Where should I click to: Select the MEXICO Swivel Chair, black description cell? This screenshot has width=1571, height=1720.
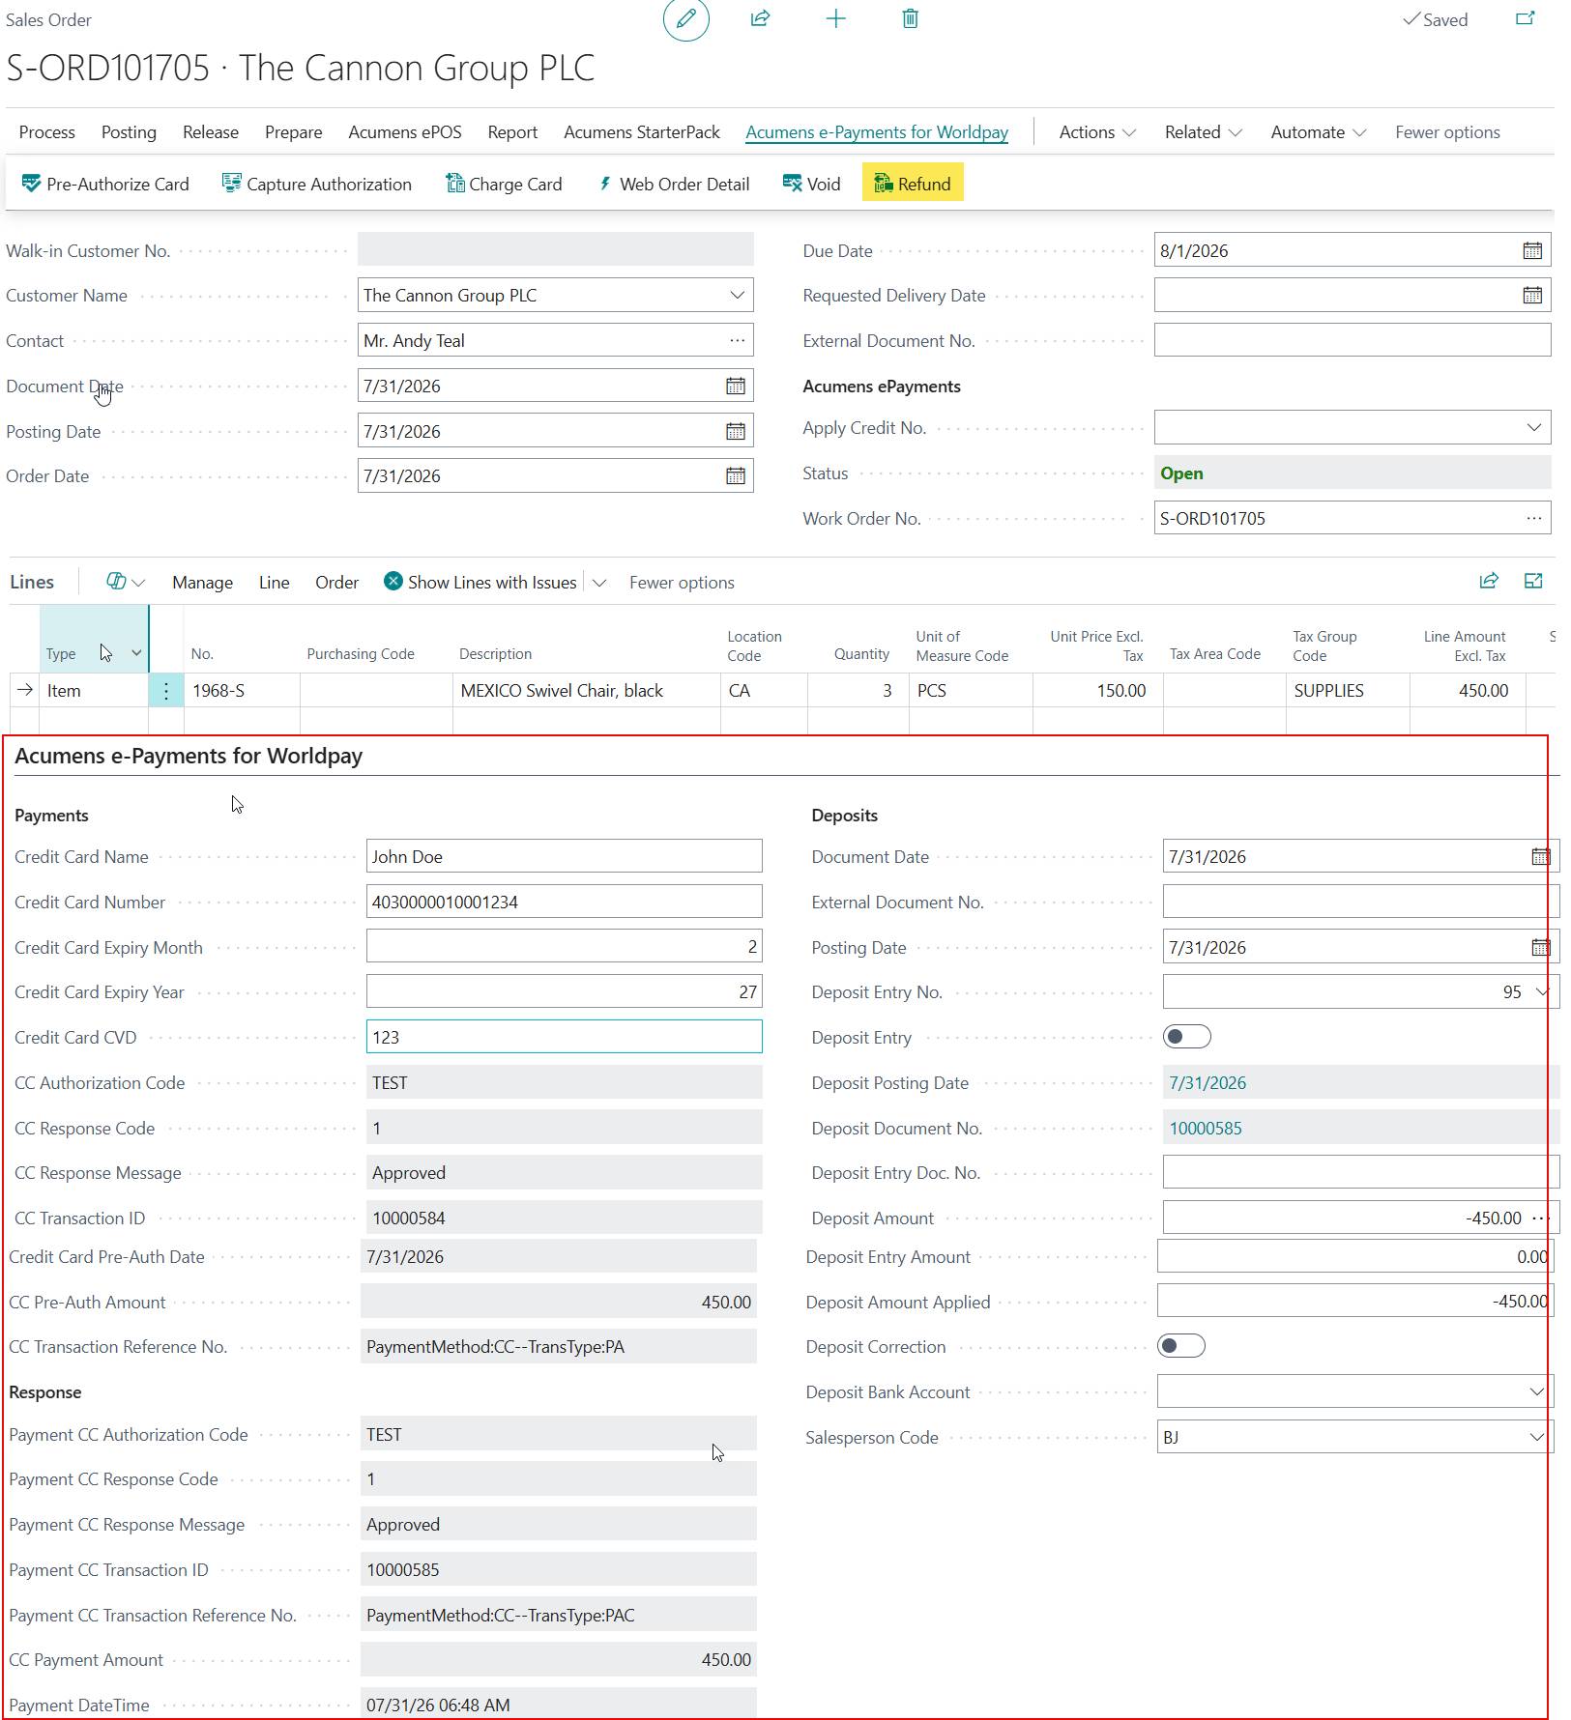tap(586, 690)
